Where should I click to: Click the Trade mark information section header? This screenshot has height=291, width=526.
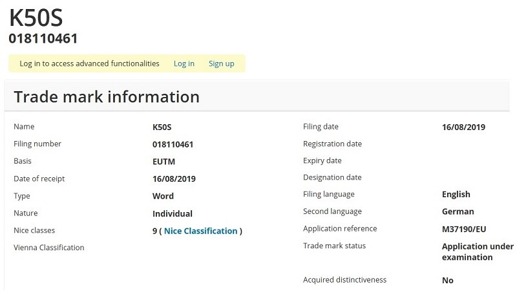[x=107, y=97]
